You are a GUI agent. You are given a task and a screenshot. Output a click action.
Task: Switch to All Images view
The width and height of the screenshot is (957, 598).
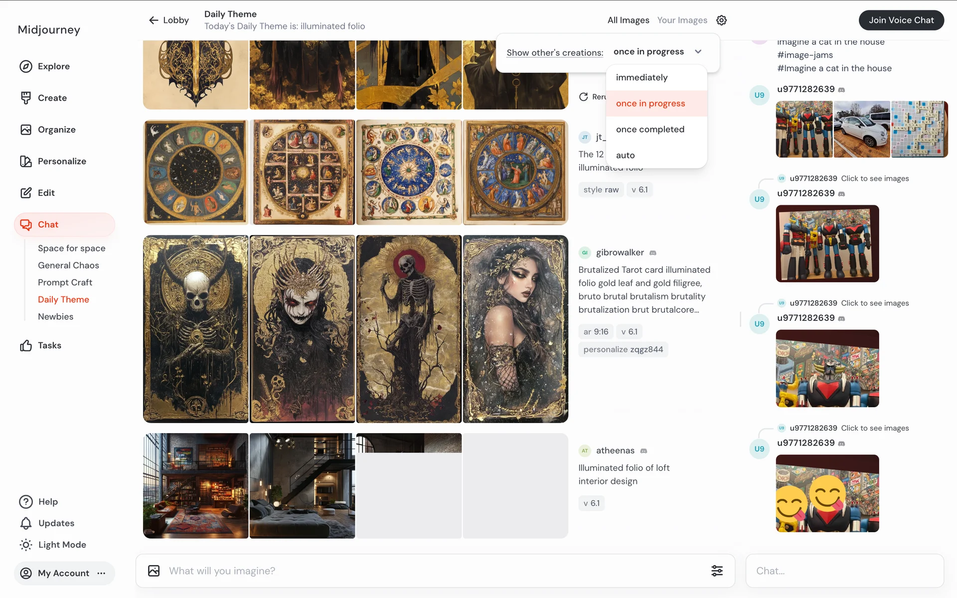pyautogui.click(x=628, y=20)
